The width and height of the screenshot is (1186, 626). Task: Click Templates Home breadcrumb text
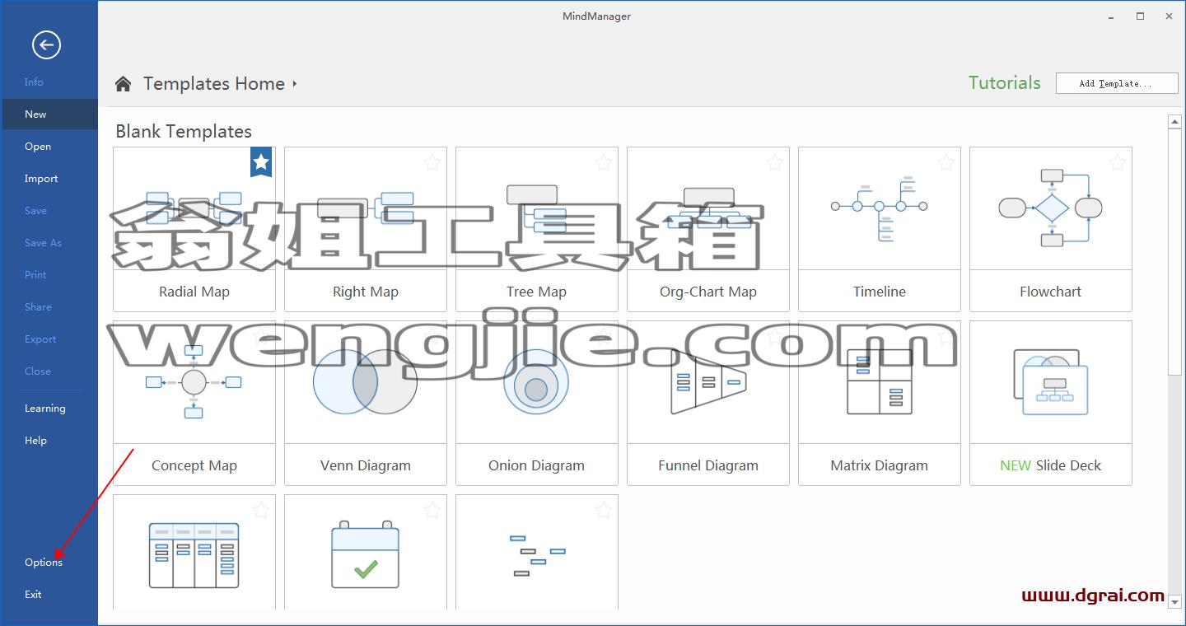(x=214, y=83)
